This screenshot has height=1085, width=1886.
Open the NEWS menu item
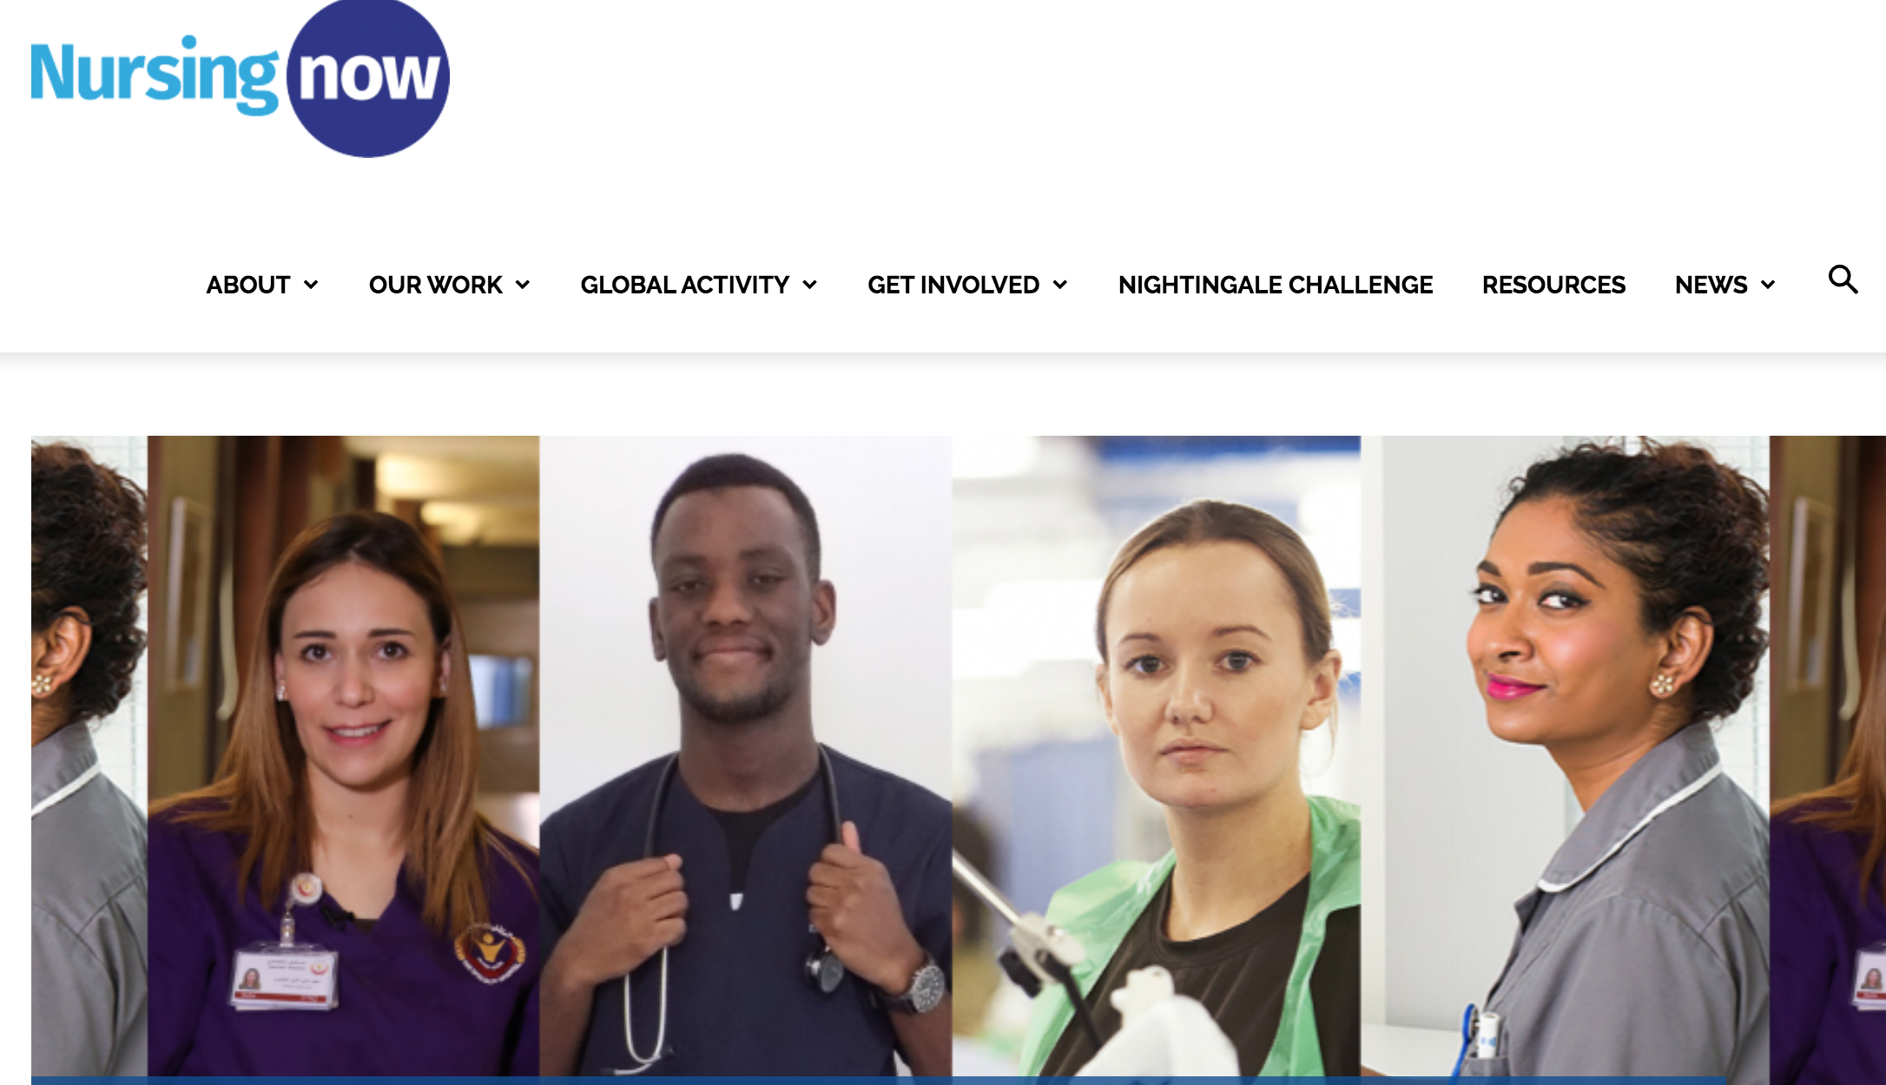[1711, 285]
